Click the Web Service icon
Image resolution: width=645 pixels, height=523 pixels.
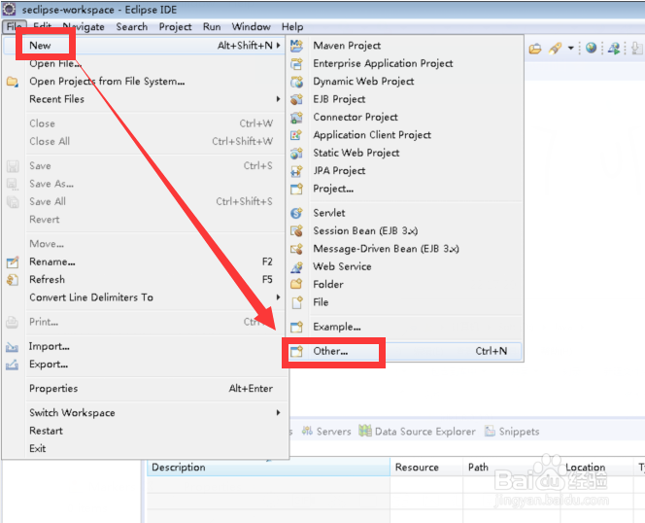296,267
